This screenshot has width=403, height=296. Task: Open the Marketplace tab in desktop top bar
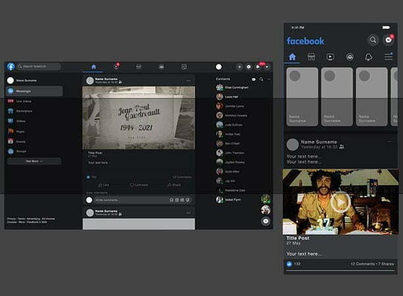pos(139,67)
